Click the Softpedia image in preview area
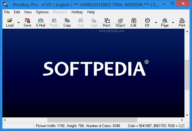The image size is (192, 131). 93,73
